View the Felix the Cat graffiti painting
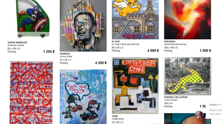The height and width of the screenshot is (124, 222). [83, 97]
